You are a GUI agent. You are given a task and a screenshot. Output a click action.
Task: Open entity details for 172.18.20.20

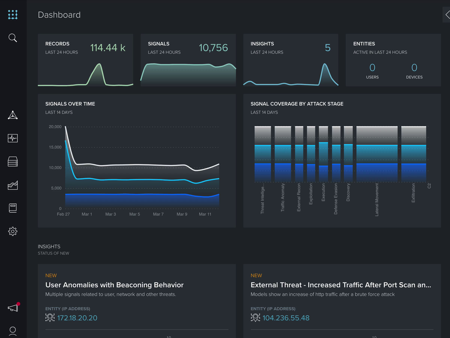[77, 318]
